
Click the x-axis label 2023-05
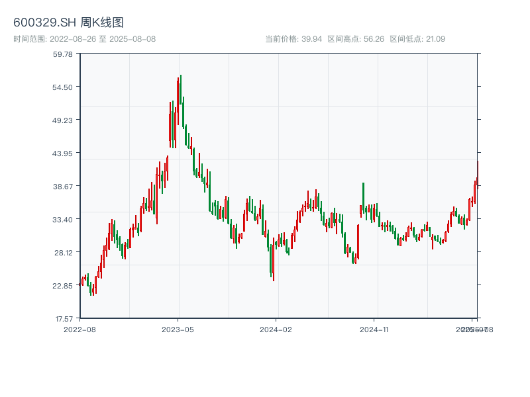(178, 330)
